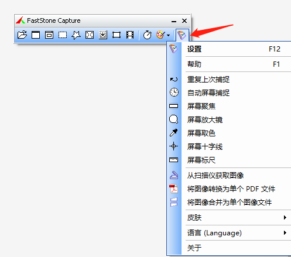
Task: Click the FastStone Capture logo icon
Action: pyautogui.click(x=20, y=20)
